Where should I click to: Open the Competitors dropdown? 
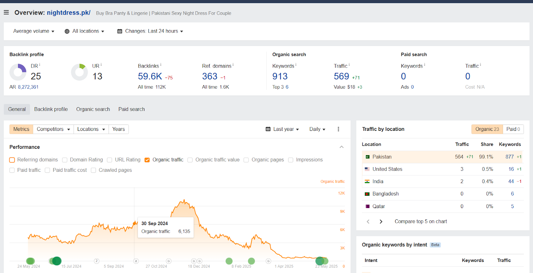point(53,129)
